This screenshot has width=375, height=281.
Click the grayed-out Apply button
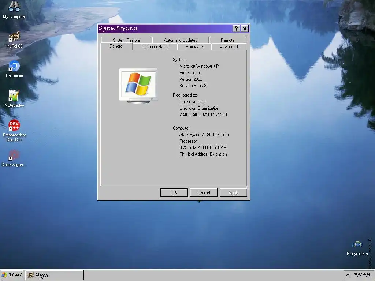pos(233,192)
